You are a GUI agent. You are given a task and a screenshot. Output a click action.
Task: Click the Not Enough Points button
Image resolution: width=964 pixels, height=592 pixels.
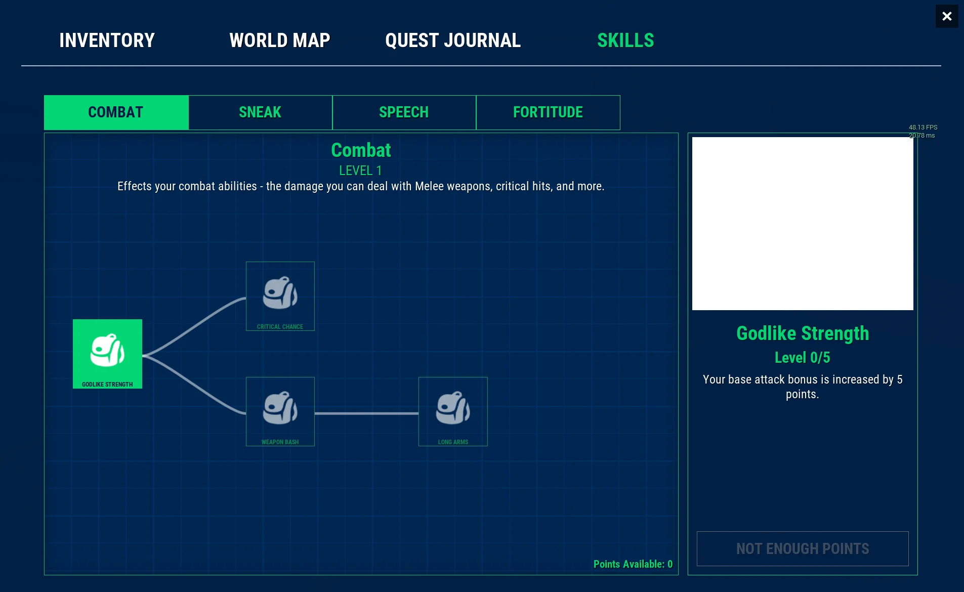click(x=803, y=548)
